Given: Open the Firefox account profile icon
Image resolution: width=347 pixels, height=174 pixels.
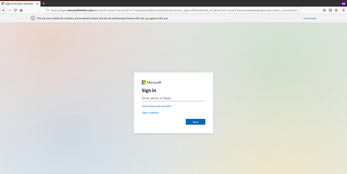Looking at the screenshot, I should (336, 10).
